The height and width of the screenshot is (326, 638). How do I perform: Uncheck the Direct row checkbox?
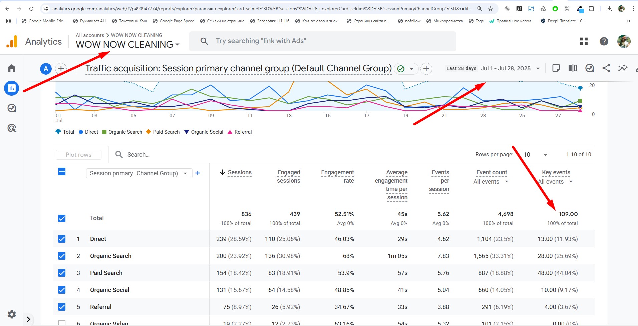(62, 239)
